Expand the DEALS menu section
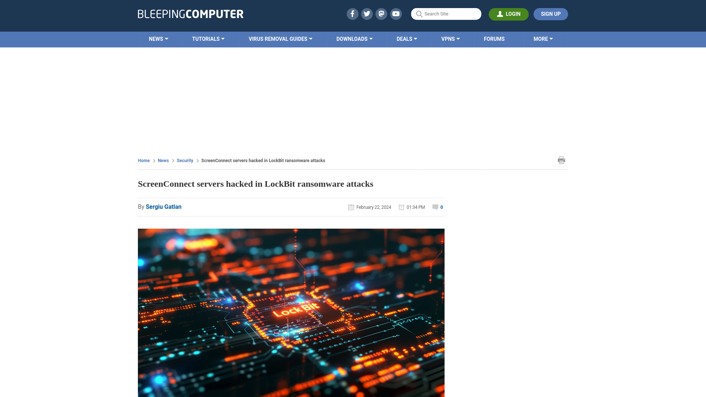The image size is (706, 397). [407, 39]
